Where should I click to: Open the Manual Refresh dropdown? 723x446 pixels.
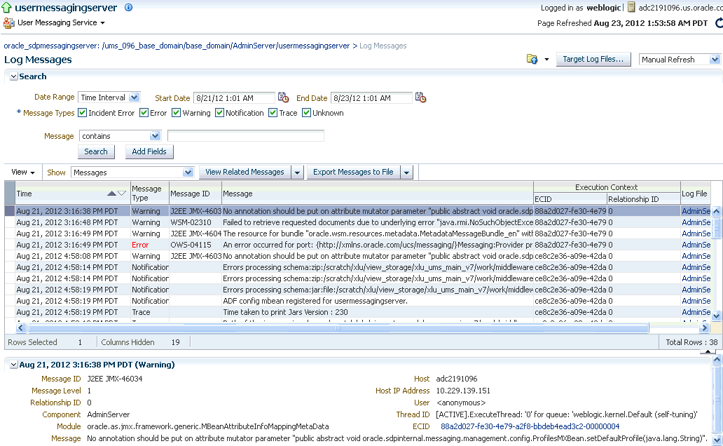point(715,60)
